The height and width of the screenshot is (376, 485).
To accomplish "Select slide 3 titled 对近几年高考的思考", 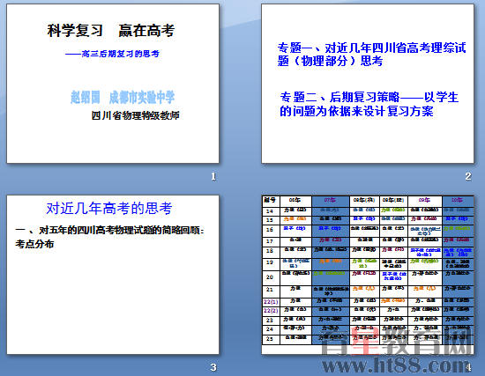I will tap(113, 275).
